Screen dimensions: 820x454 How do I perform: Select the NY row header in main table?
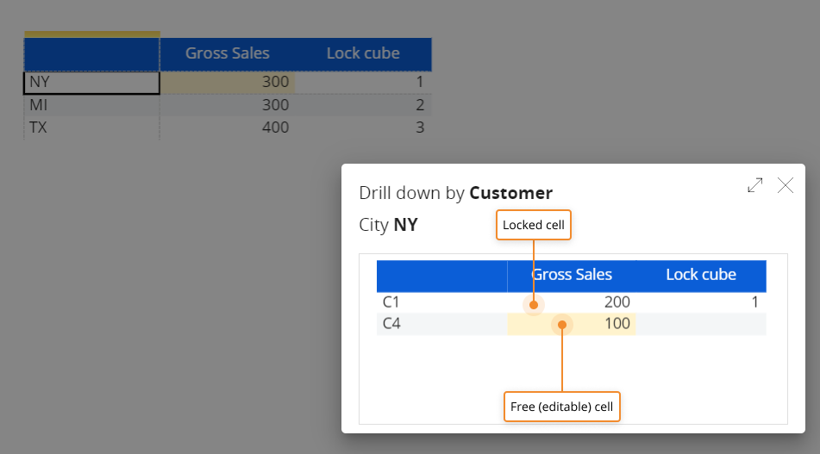tap(91, 83)
